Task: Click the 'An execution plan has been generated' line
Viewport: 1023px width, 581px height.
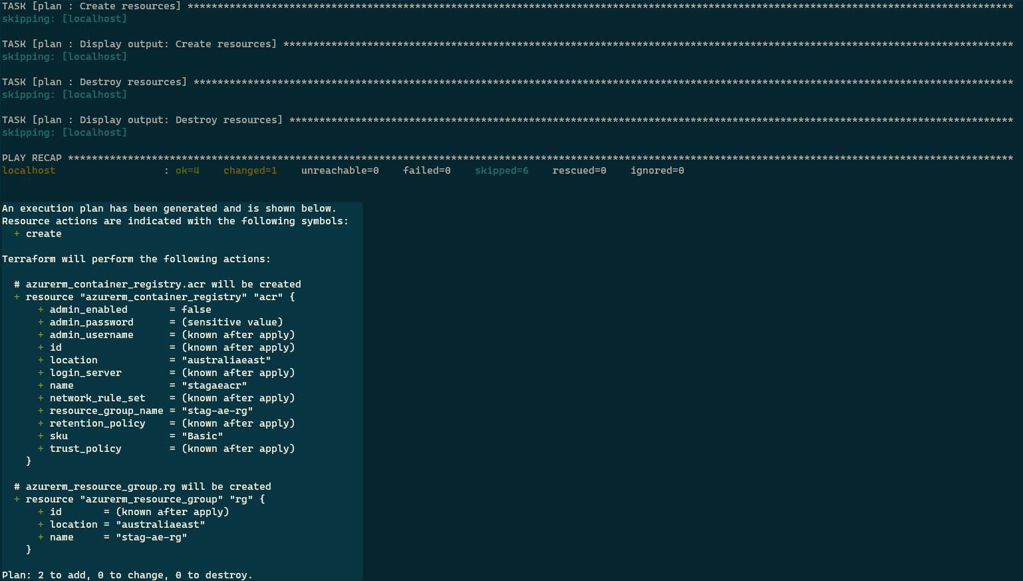Action: click(x=169, y=208)
